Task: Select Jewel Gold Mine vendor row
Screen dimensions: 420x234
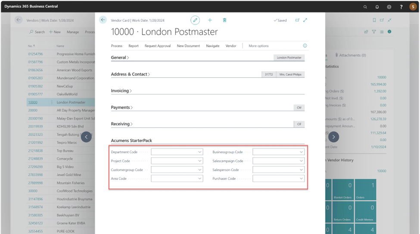Action: pos(61,175)
